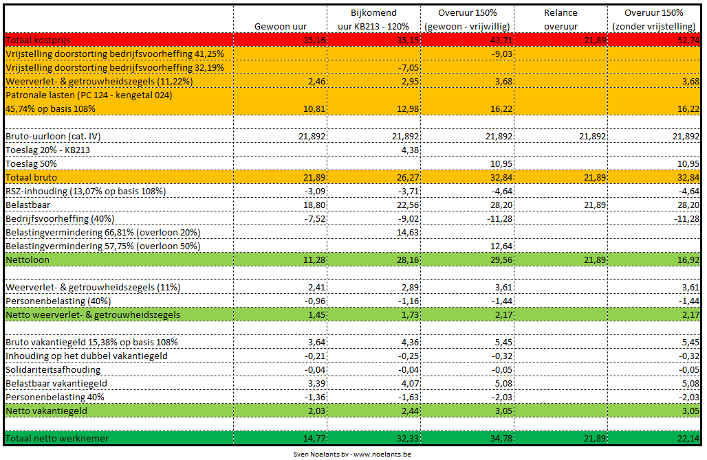This screenshot has width=707, height=460.
Task: Click the Nettoloon value 29,56
Action: [500, 260]
